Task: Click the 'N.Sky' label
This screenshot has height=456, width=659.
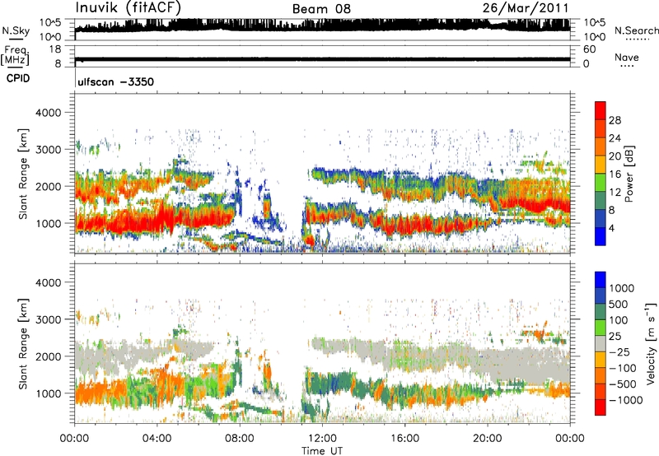Action: pyautogui.click(x=16, y=30)
